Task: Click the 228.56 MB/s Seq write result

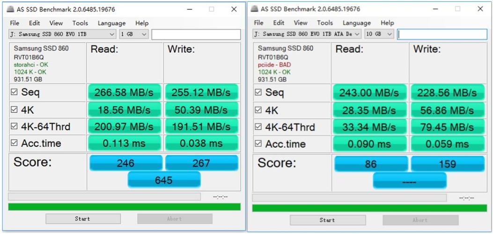Action: (448, 93)
